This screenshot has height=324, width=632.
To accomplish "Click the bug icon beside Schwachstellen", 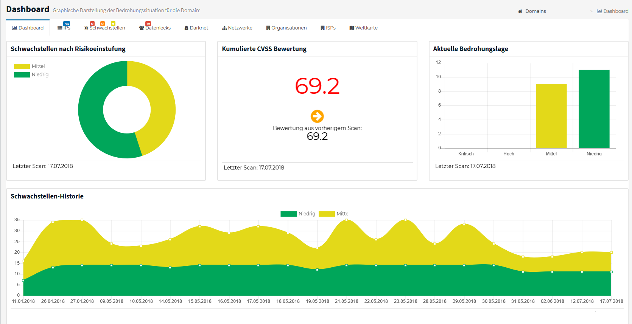I will pos(86,28).
